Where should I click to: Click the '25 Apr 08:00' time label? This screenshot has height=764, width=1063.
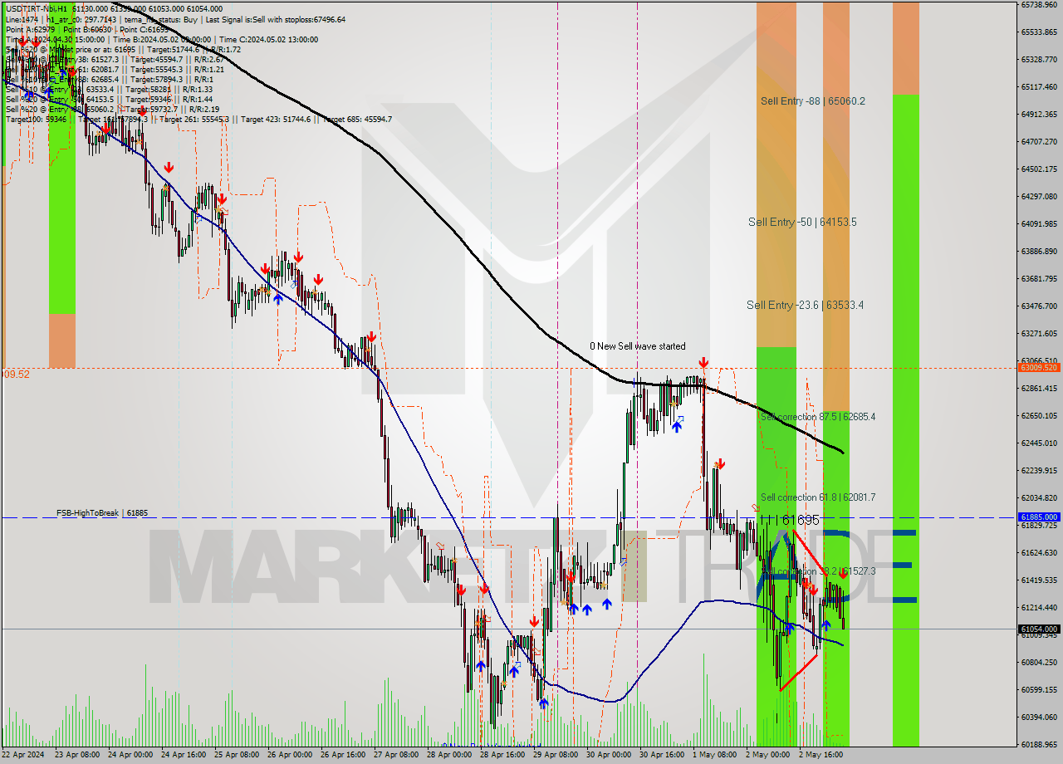tap(237, 755)
